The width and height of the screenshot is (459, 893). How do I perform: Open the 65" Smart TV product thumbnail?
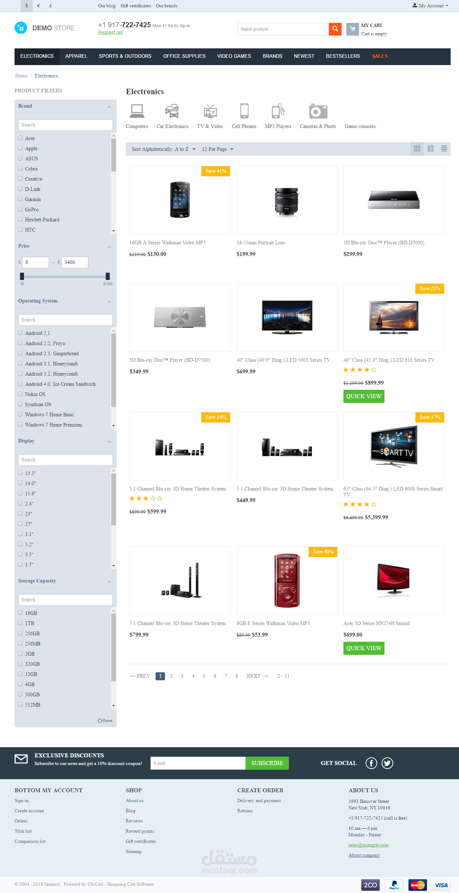(394, 446)
